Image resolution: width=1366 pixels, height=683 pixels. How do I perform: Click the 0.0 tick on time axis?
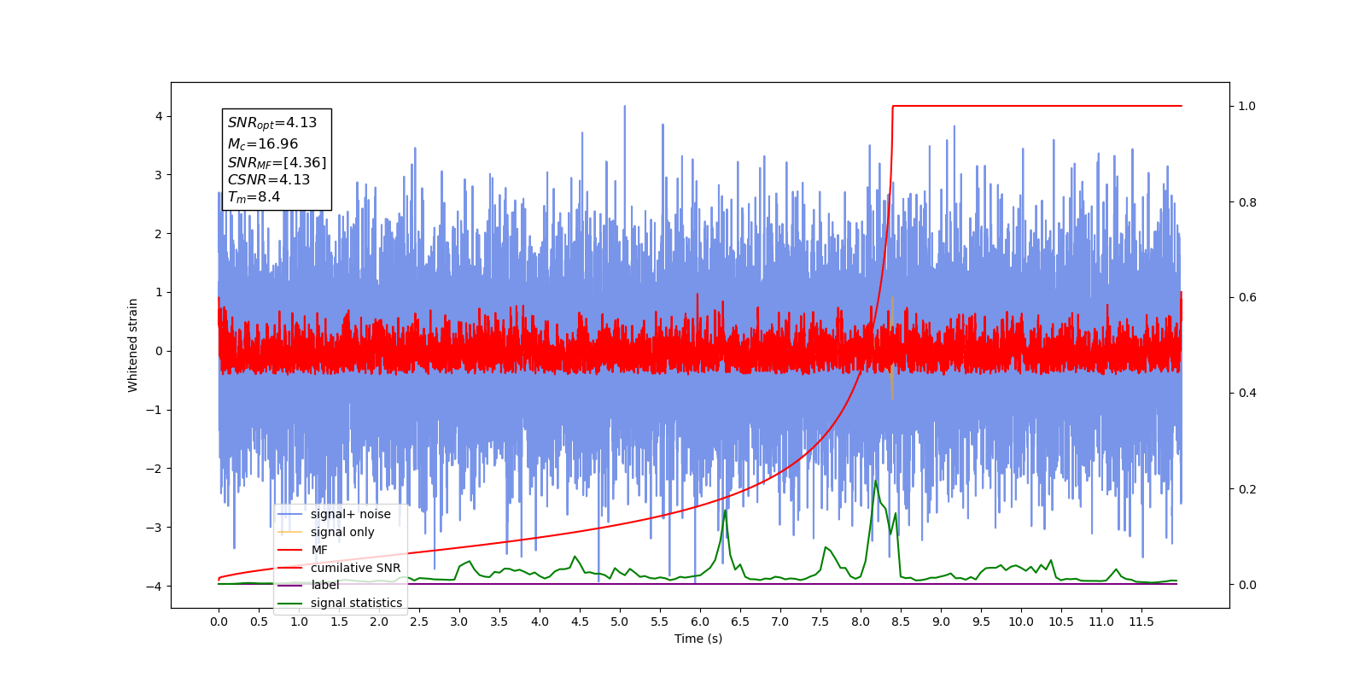point(219,622)
